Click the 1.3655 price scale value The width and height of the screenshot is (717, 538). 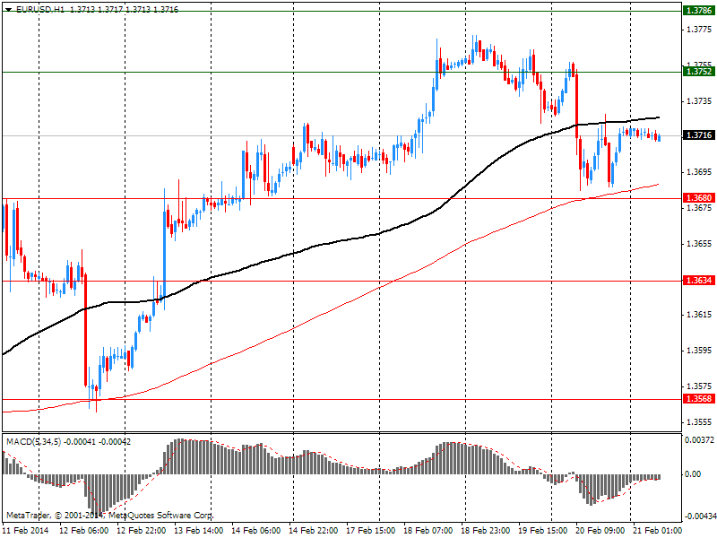700,243
